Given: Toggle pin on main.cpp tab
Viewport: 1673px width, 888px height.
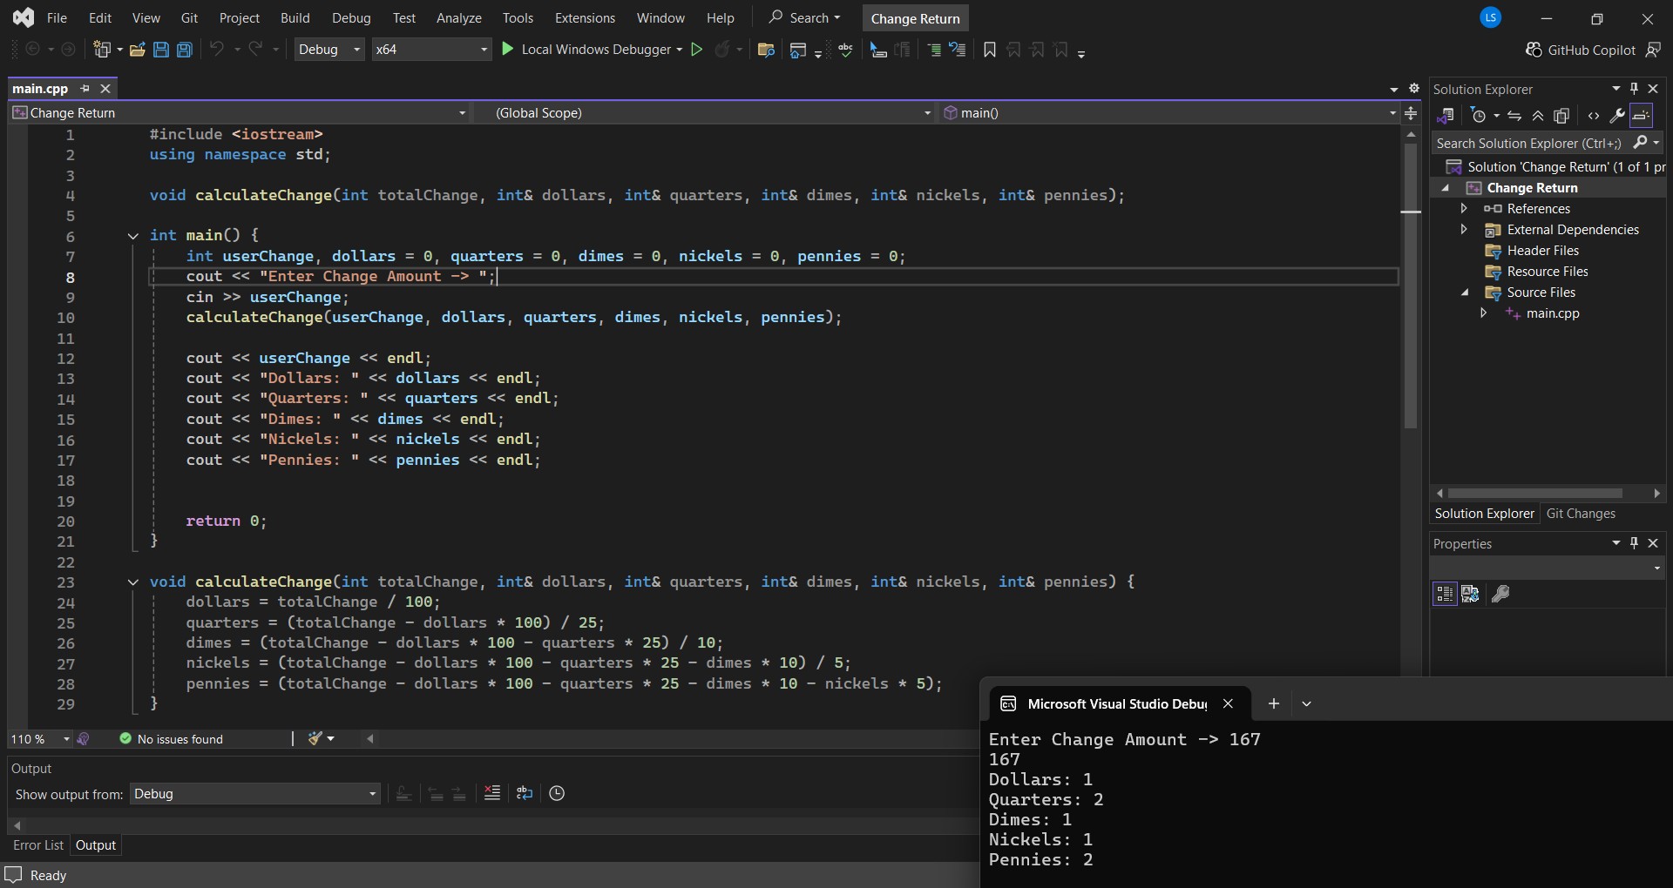Looking at the screenshot, I should click(85, 89).
